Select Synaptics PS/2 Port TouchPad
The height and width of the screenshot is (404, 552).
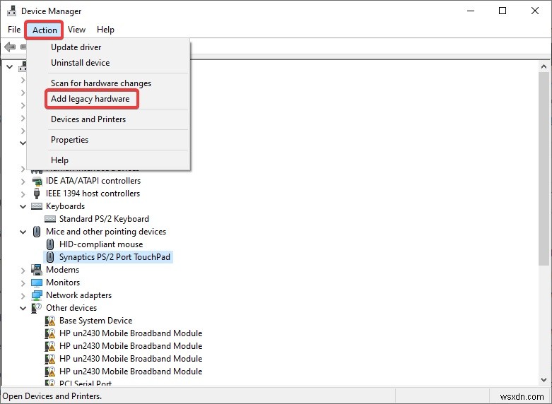[114, 257]
